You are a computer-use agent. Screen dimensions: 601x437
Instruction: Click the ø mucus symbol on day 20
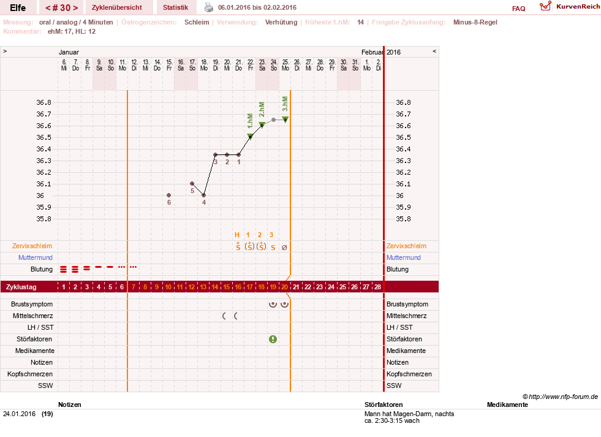(284, 248)
